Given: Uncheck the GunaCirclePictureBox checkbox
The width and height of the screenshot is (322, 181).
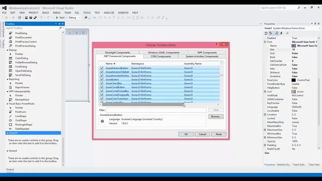Looking at the screenshot, I should coord(102,91).
